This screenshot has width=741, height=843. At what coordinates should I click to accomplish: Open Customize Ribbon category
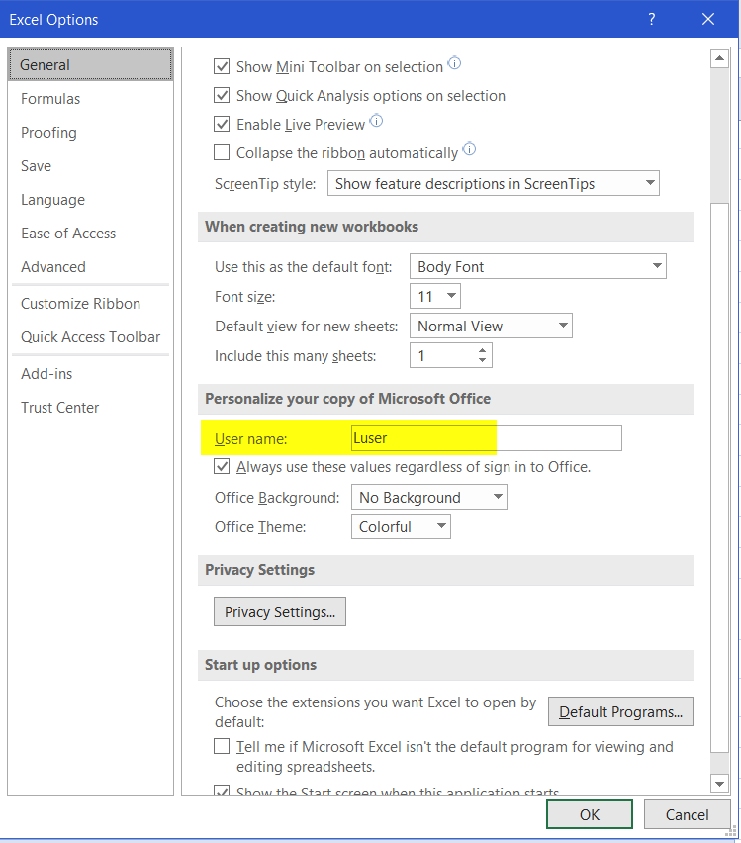click(x=90, y=303)
